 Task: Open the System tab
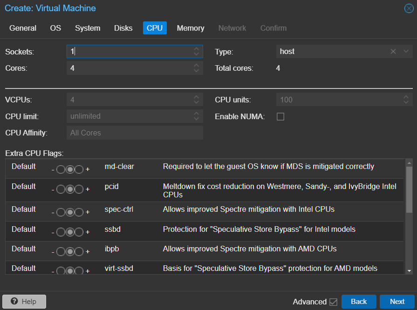tap(88, 28)
